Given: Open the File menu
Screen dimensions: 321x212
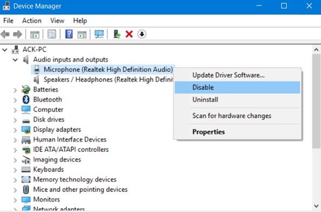Looking at the screenshot, I should tap(8, 21).
